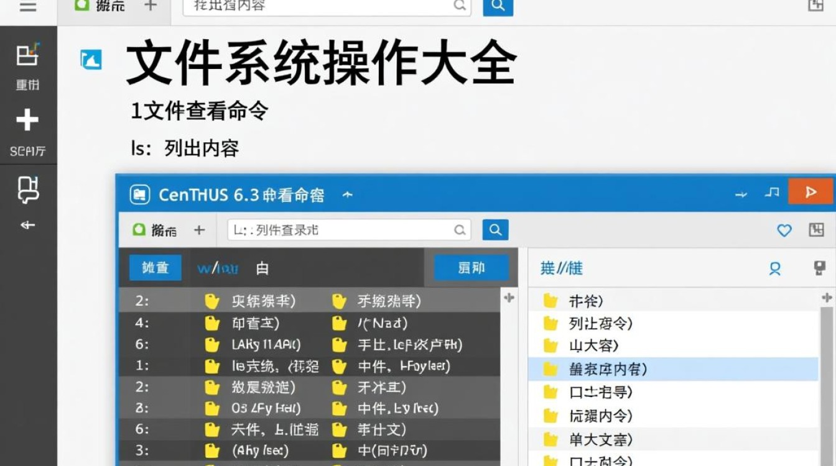The height and width of the screenshot is (466, 836).
Task: Select the blue 'w/' tab in dark panel header
Action: (218, 268)
